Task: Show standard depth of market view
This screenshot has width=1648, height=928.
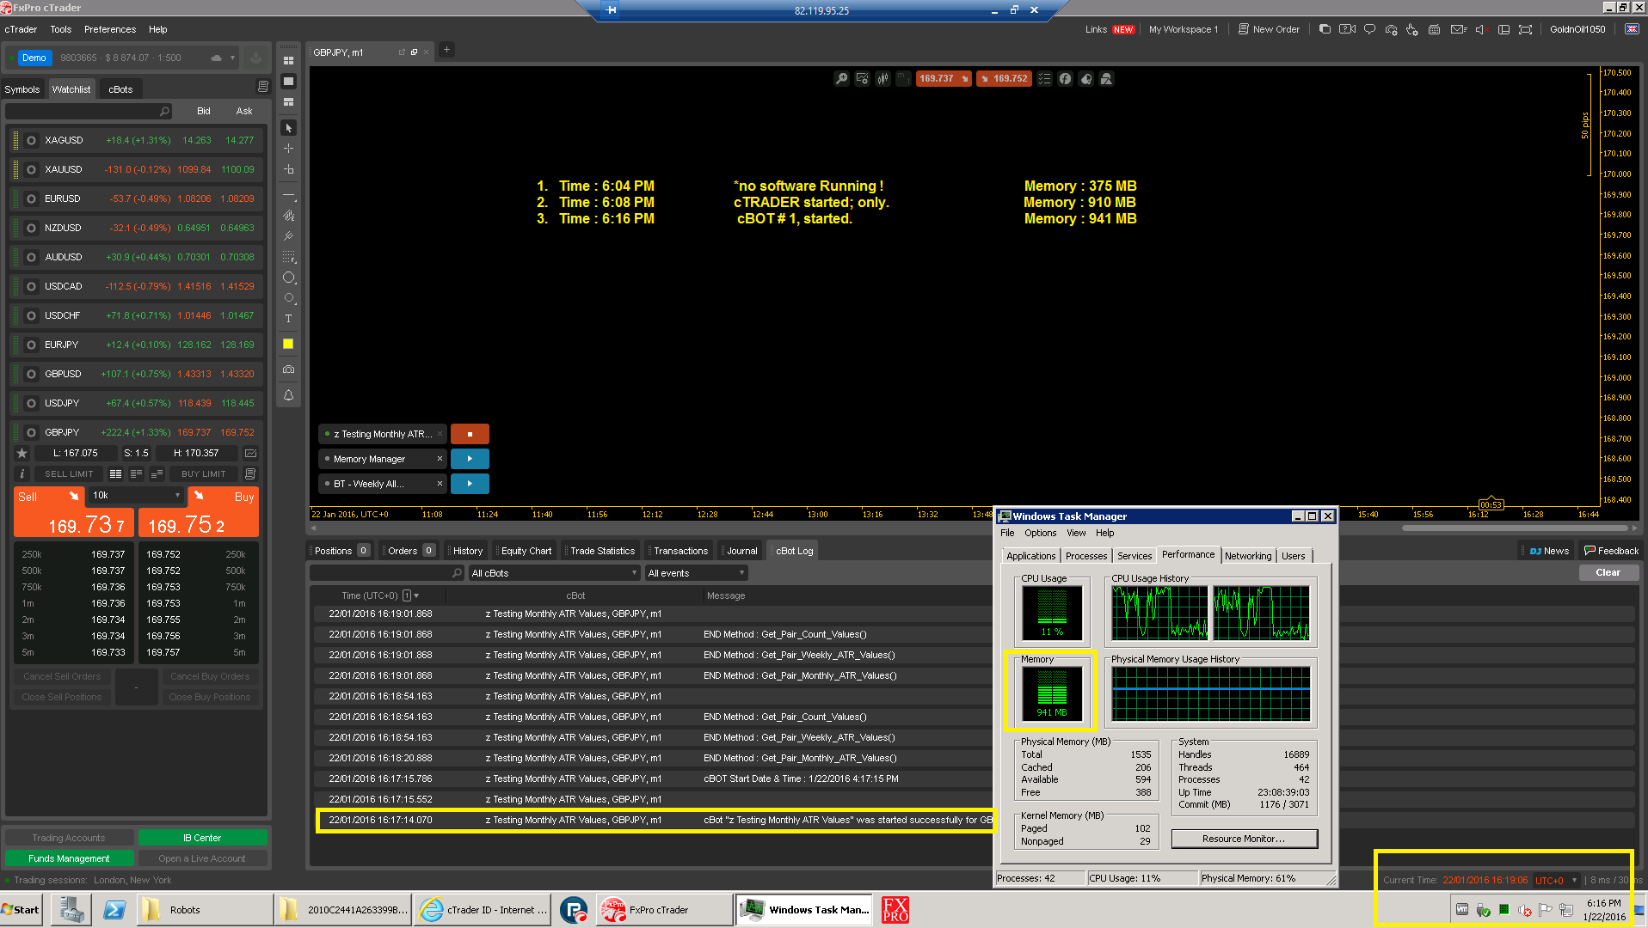Action: tap(115, 473)
